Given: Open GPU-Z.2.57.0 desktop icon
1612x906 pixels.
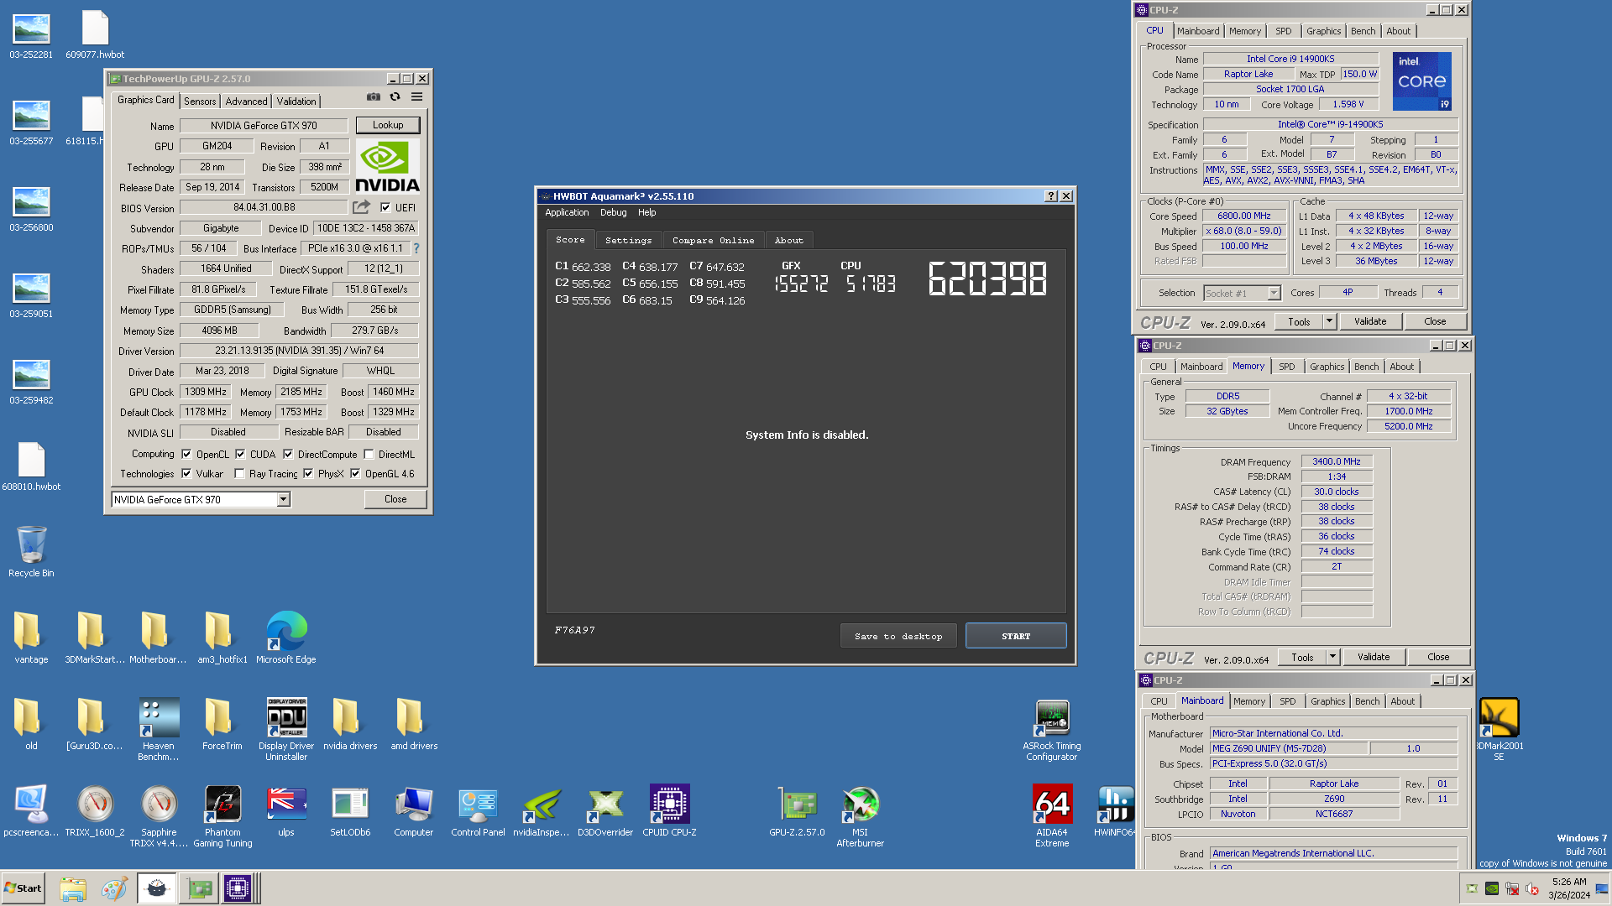Looking at the screenshot, I should 797,810.
